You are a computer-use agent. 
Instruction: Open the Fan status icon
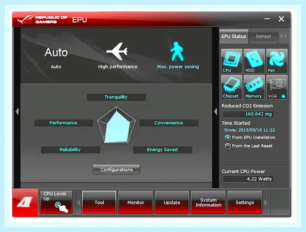click(x=277, y=61)
